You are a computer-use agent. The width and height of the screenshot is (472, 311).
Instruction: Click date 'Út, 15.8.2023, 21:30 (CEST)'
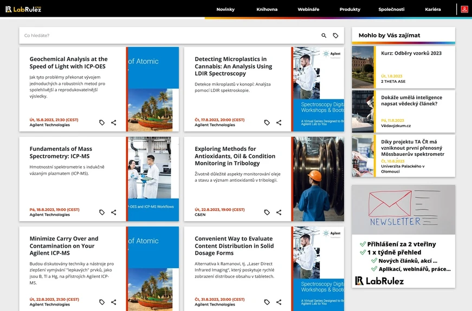(54, 120)
